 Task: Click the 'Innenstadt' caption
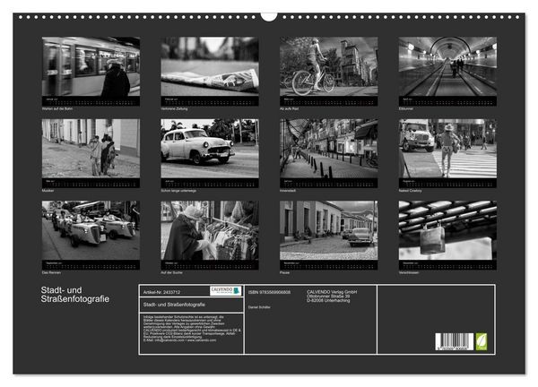point(288,191)
